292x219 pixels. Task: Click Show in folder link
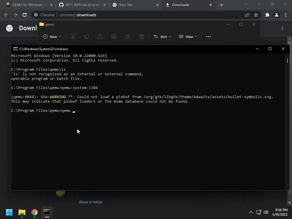(90, 202)
